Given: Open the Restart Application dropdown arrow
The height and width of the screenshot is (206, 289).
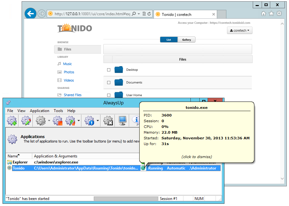Looking at the screenshot, I should click(79, 121).
